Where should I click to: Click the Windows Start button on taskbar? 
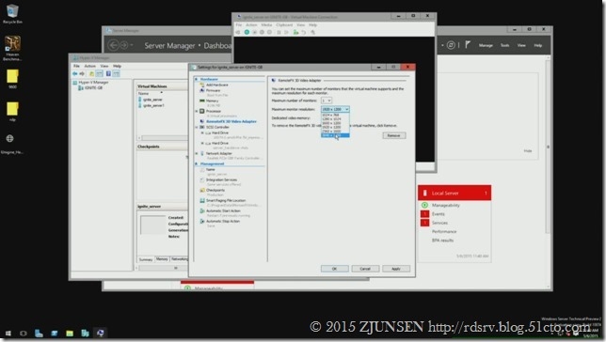[x=8, y=334]
